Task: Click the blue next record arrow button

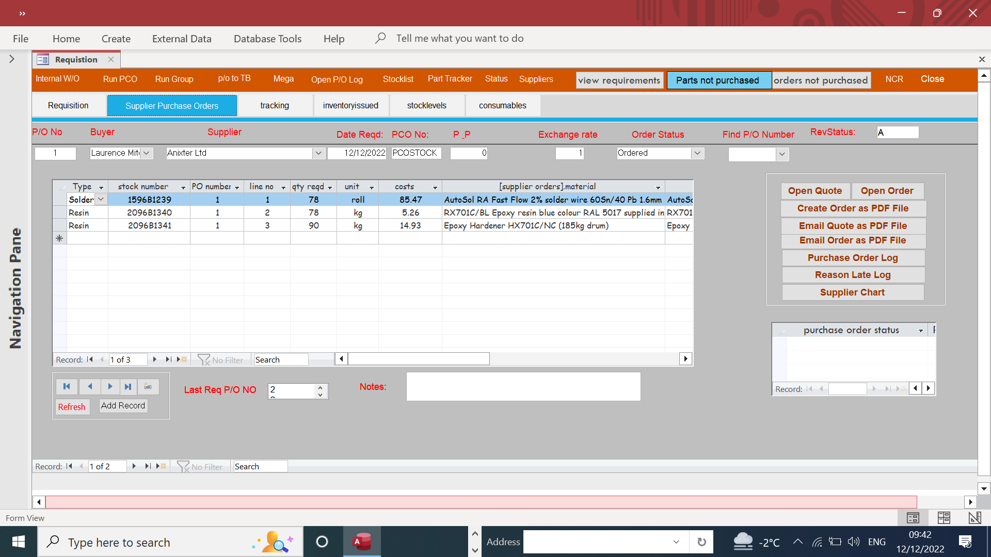Action: pyautogui.click(x=110, y=386)
